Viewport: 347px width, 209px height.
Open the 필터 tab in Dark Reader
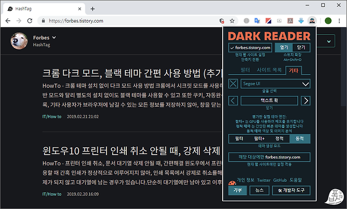[245, 70]
